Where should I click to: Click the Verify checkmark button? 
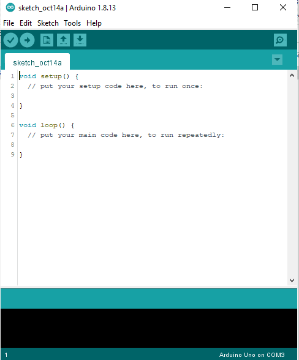point(10,40)
